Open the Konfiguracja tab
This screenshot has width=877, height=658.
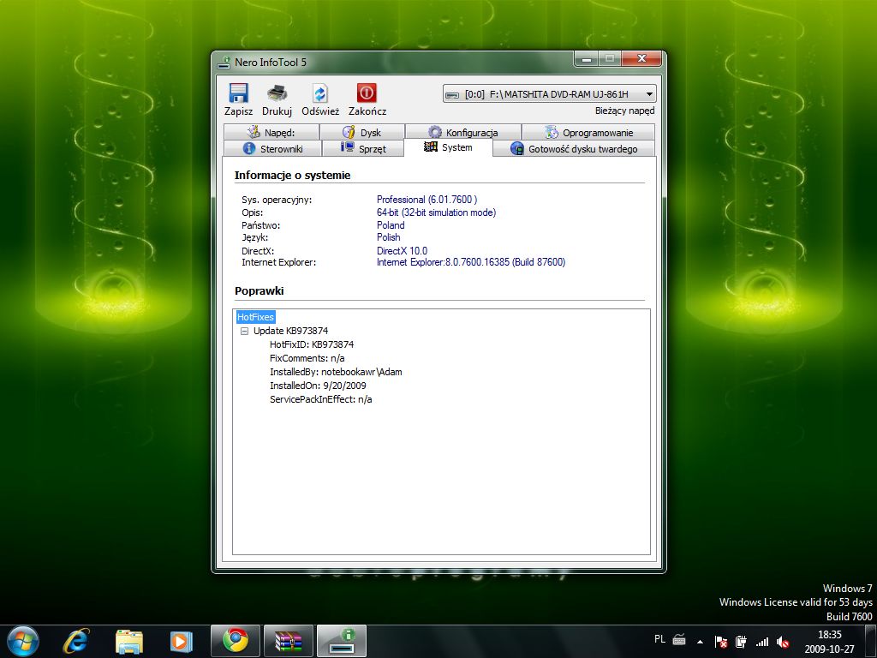tap(463, 133)
